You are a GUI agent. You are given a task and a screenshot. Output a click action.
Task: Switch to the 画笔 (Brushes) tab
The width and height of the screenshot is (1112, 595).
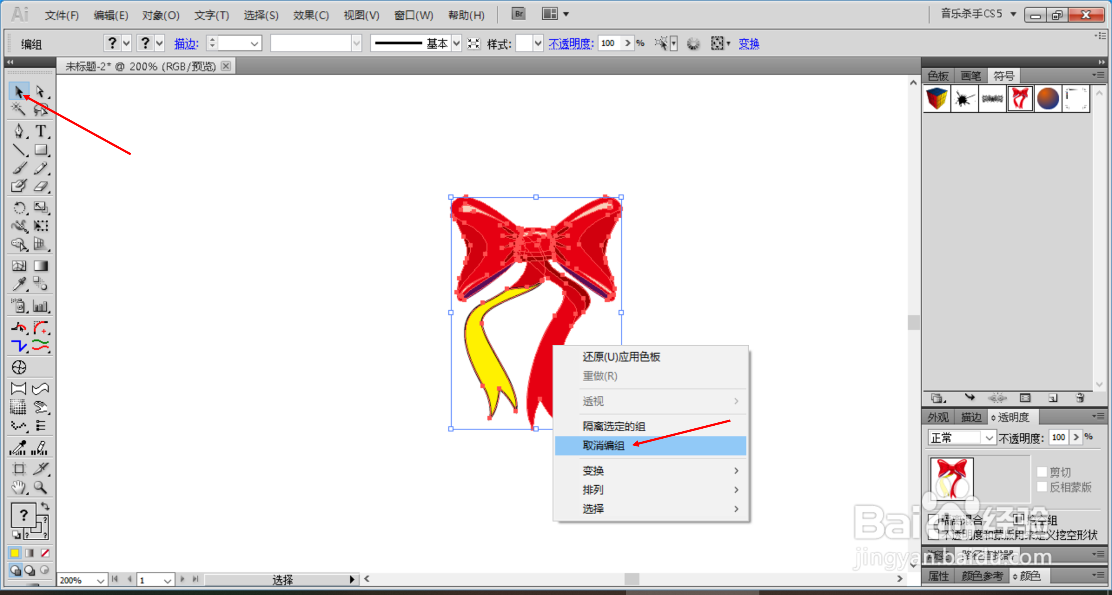(x=970, y=76)
